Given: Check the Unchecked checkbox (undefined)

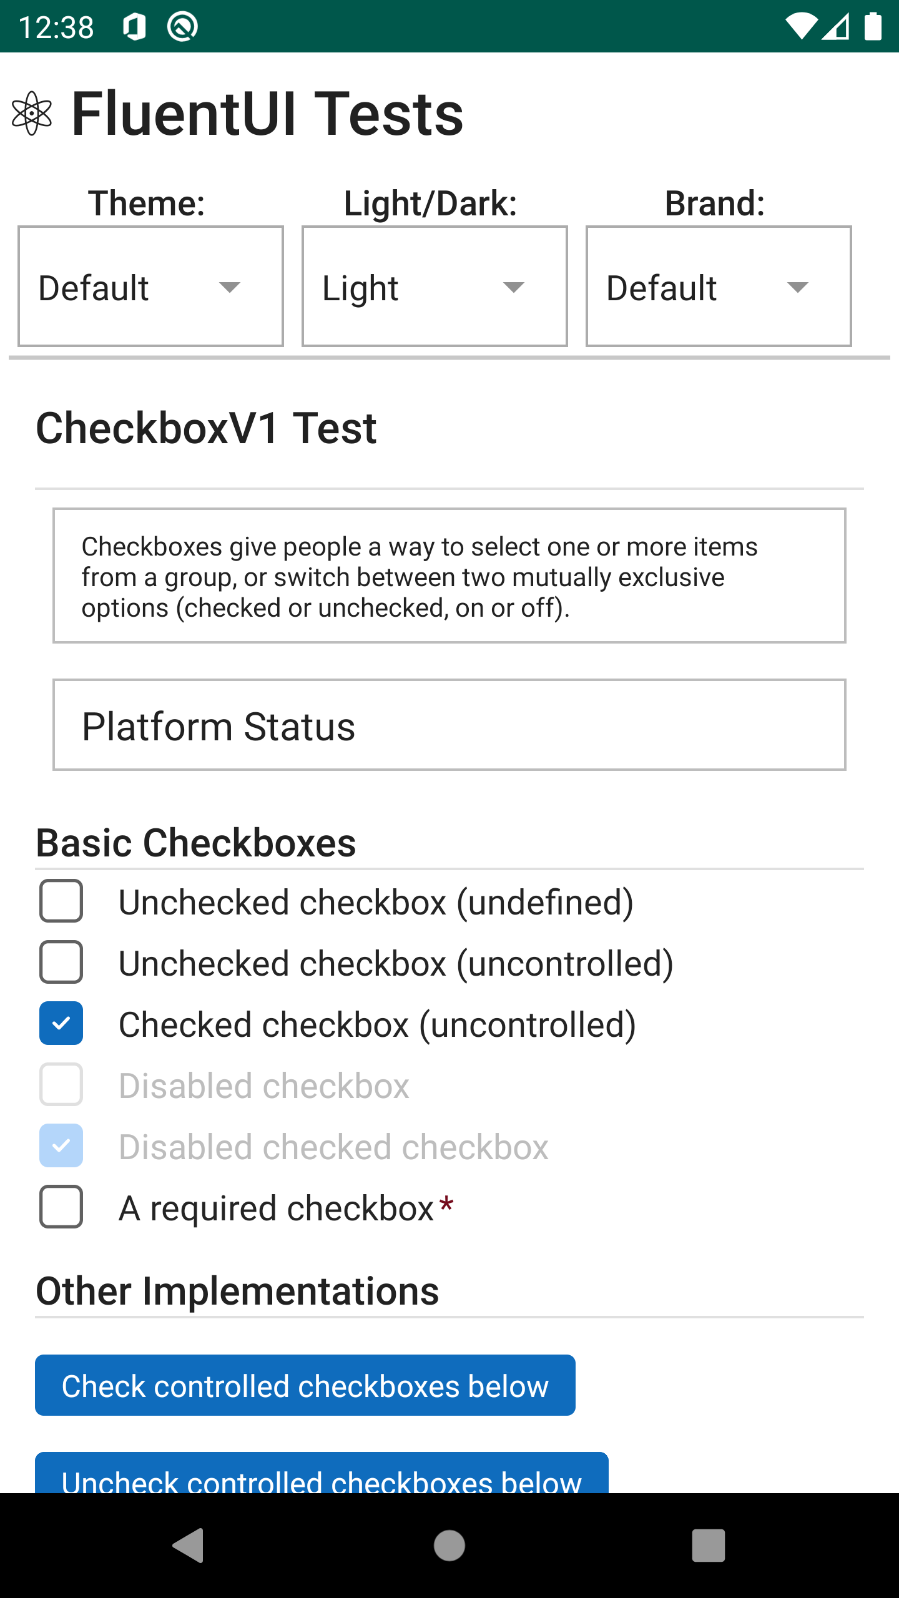Looking at the screenshot, I should tap(61, 901).
